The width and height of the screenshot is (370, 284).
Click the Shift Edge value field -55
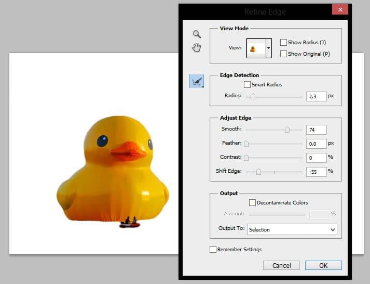click(x=316, y=172)
